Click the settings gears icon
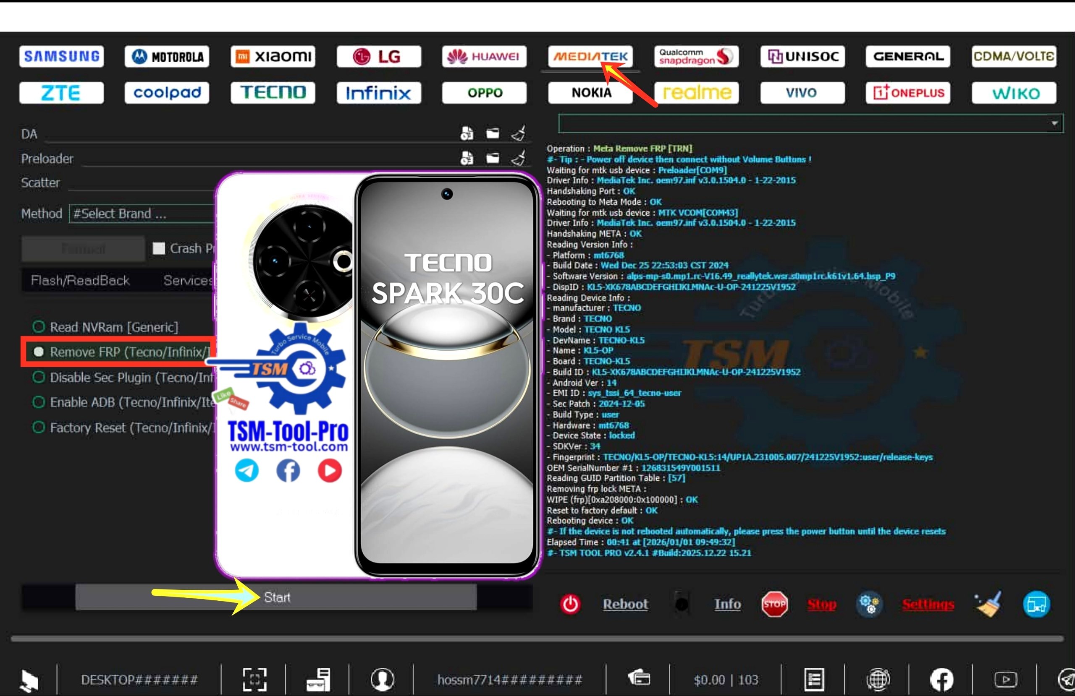Viewport: 1075px width, 696px height. click(870, 604)
